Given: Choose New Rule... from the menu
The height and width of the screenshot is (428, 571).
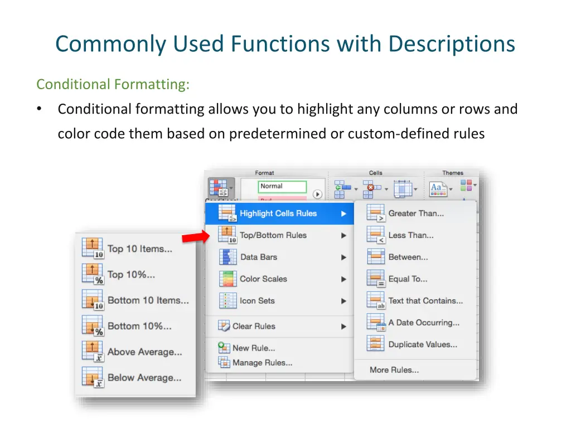Looking at the screenshot, I should [280, 348].
